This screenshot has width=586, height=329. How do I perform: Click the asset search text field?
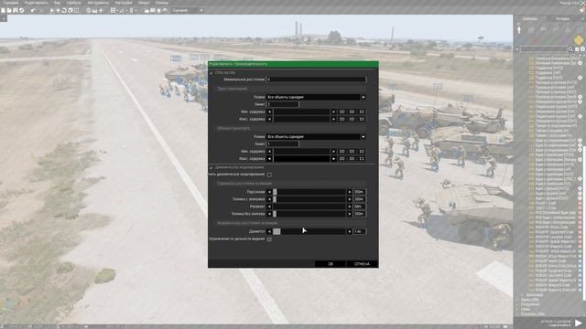[544, 48]
